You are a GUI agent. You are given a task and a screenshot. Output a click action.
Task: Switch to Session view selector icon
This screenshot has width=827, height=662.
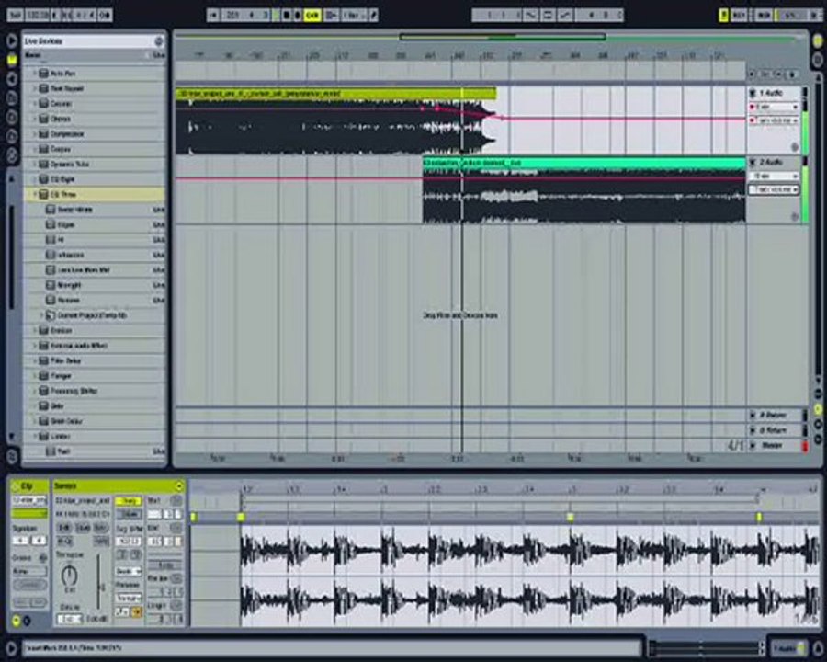(x=818, y=58)
